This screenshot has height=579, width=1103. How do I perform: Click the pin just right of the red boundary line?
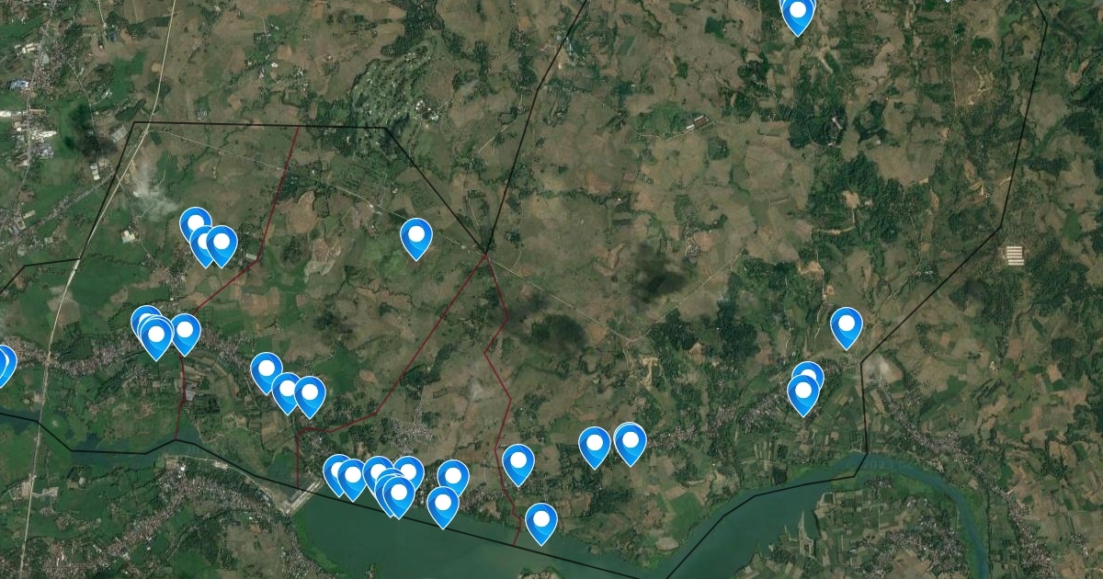pos(518,464)
